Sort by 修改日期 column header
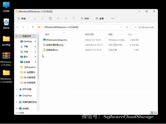166x124 pixels. (89, 34)
